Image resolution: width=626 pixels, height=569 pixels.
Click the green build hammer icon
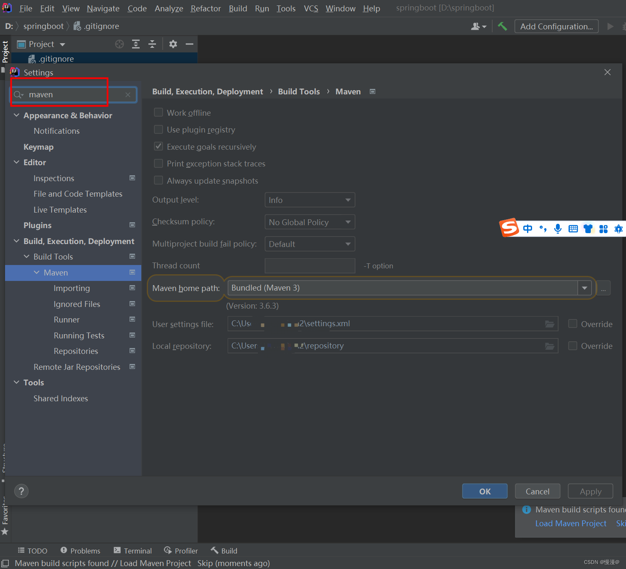(x=502, y=26)
